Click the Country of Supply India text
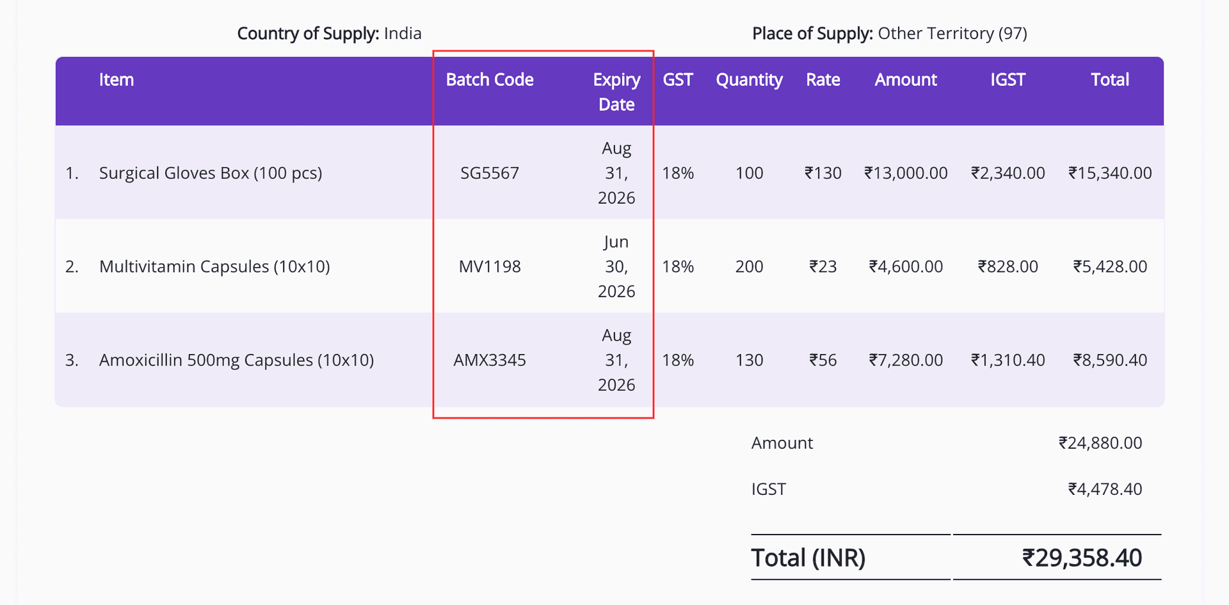 [x=329, y=33]
